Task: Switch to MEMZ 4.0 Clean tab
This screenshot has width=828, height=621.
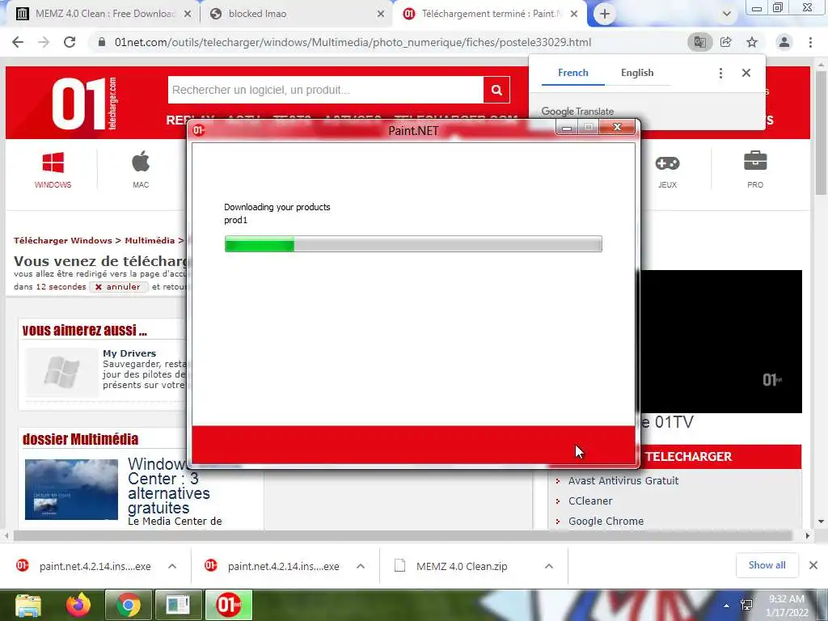Action: click(104, 15)
